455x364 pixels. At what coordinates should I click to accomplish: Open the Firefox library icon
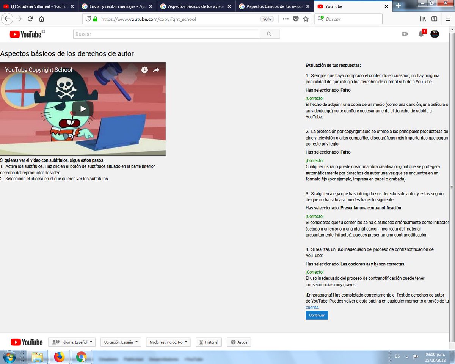[x=423, y=19]
